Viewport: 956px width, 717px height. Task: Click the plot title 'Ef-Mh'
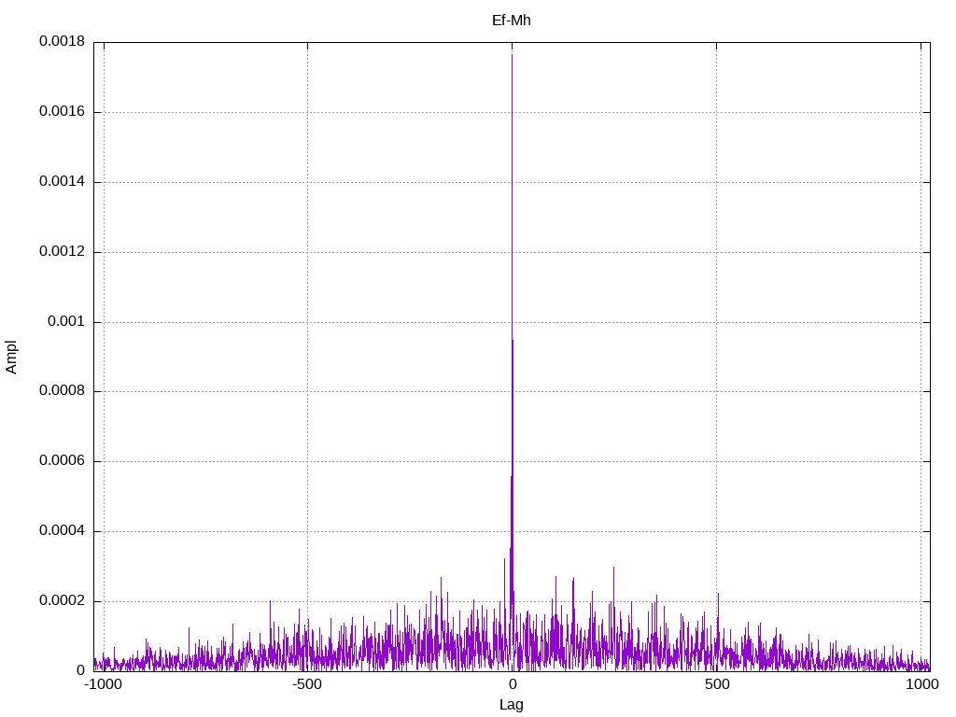pos(511,21)
